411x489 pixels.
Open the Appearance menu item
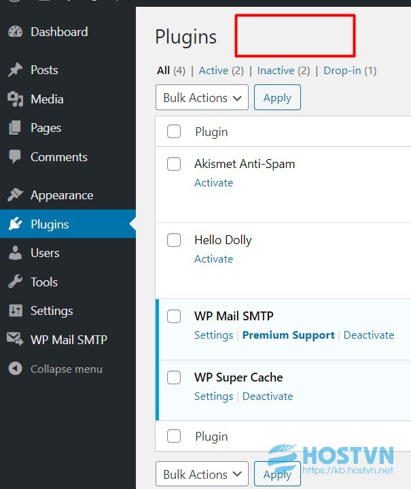pyautogui.click(x=62, y=195)
